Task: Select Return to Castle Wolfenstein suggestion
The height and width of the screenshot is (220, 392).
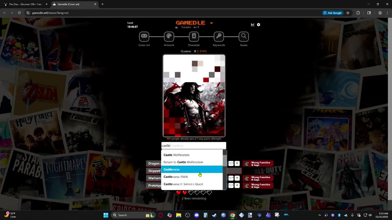Action: click(x=192, y=162)
